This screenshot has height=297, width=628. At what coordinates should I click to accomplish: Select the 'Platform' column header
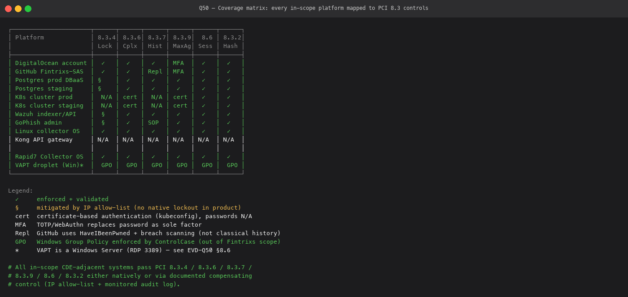30,38
